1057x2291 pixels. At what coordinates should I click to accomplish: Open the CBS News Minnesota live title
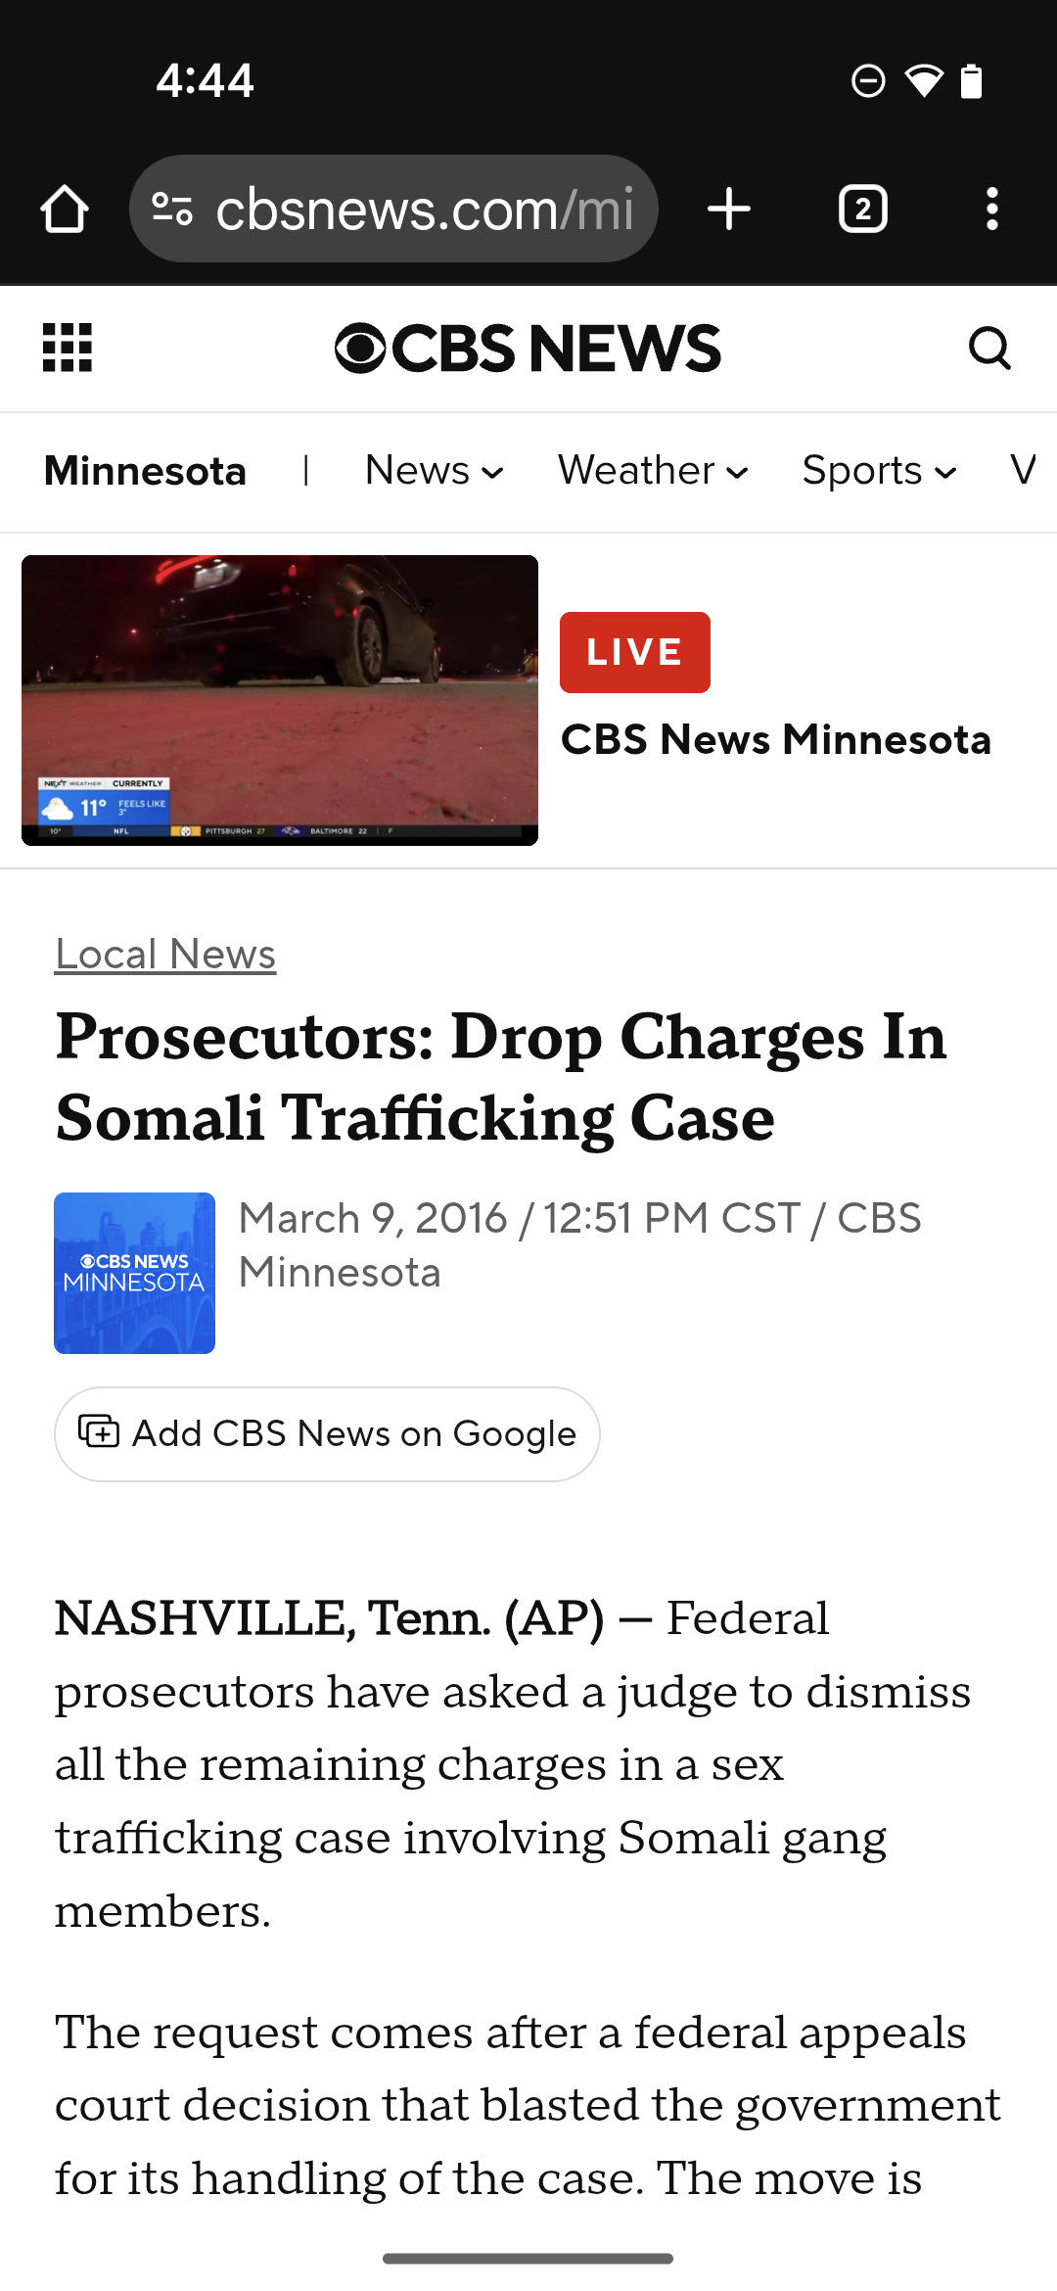click(x=775, y=740)
